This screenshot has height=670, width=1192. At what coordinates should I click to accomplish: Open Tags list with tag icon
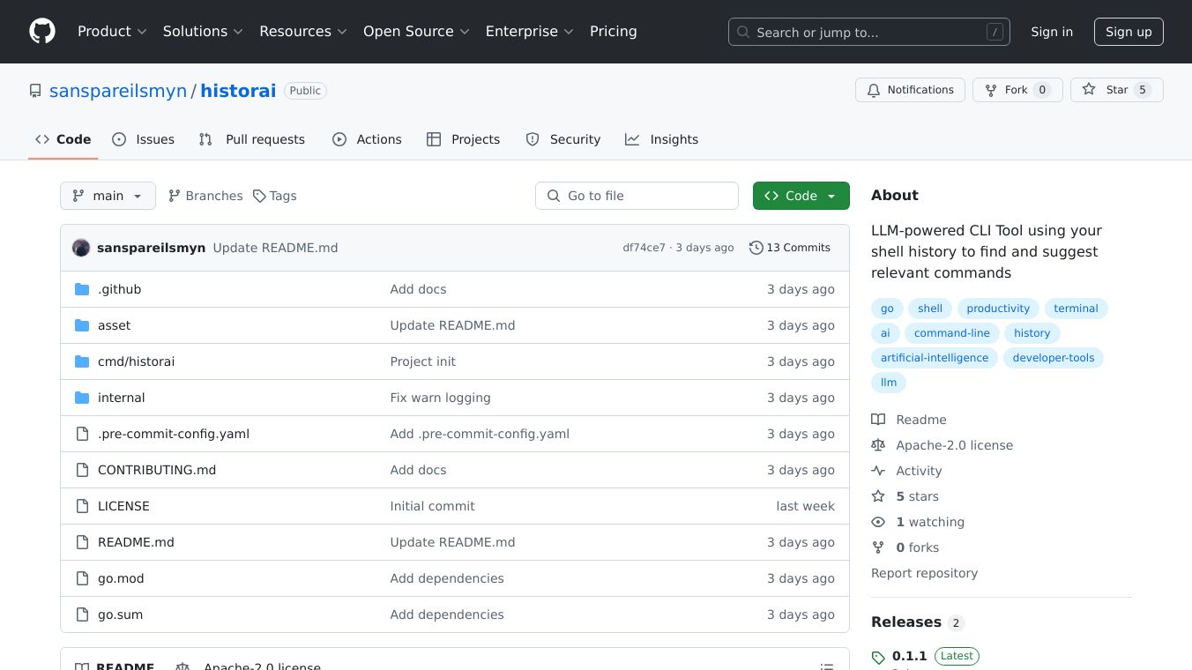click(274, 196)
